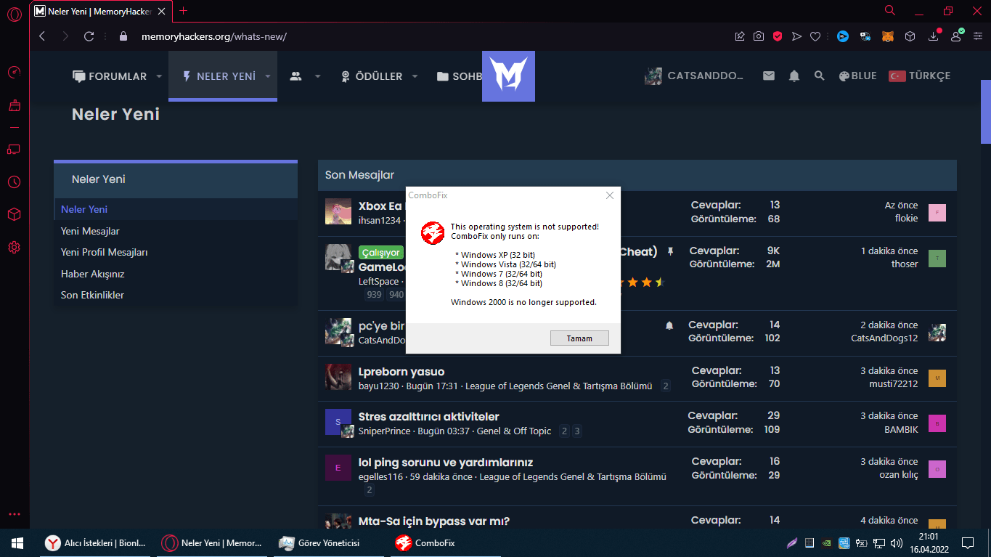Click the thoser avatar thumbnail
This screenshot has width=991, height=557.
(x=937, y=259)
